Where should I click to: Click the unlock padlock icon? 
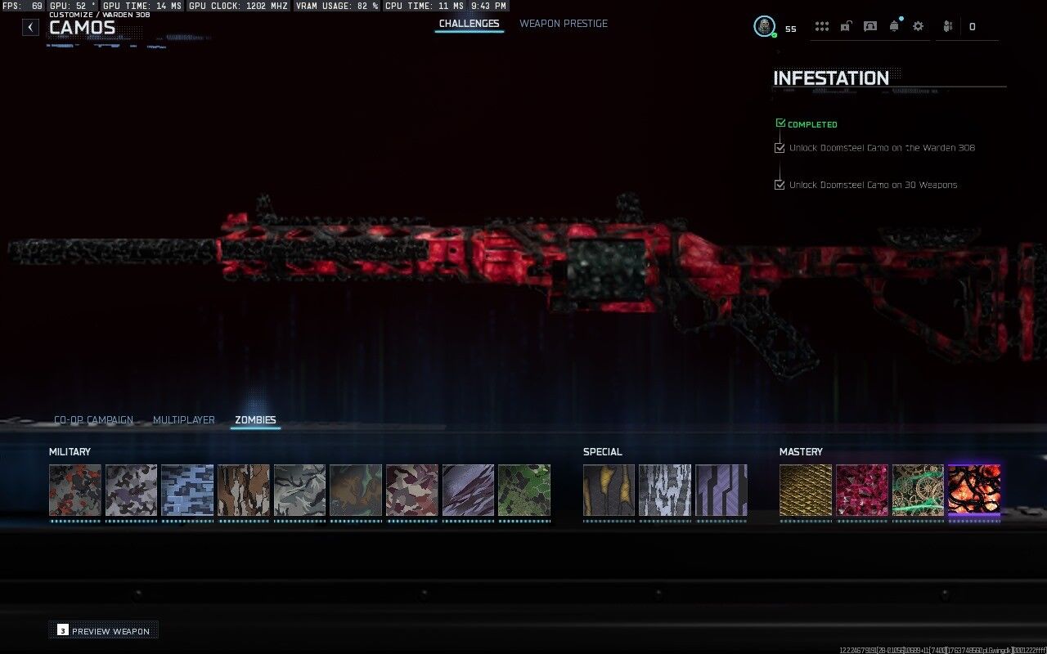(846, 26)
